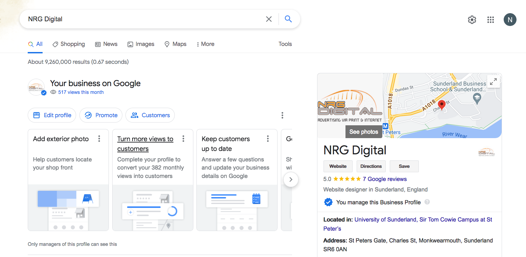This screenshot has height=257, width=526.
Task: Open the Add exterior photo card
Action: (68, 180)
